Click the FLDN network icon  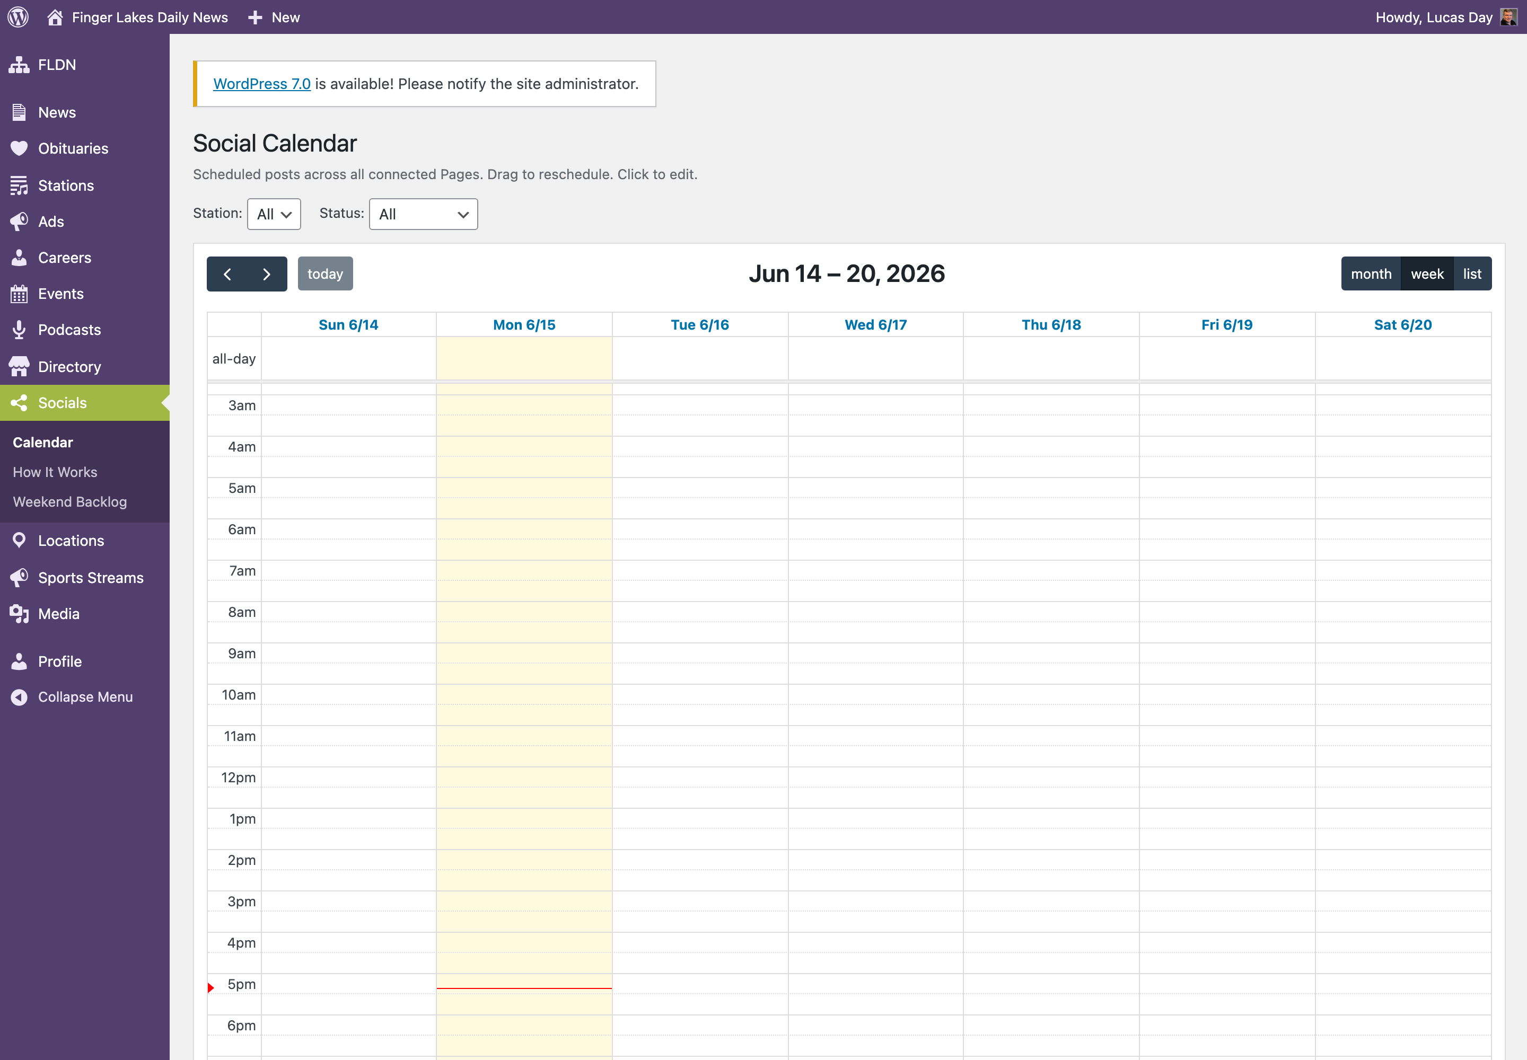pos(19,65)
